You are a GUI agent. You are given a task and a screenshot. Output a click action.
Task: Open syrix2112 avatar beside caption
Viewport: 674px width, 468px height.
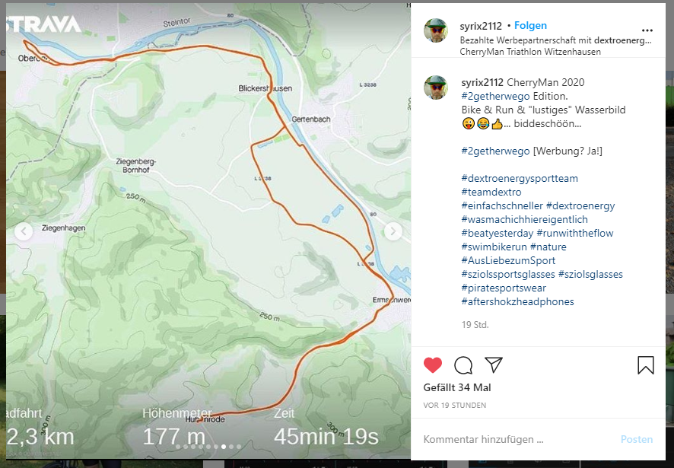tap(436, 88)
